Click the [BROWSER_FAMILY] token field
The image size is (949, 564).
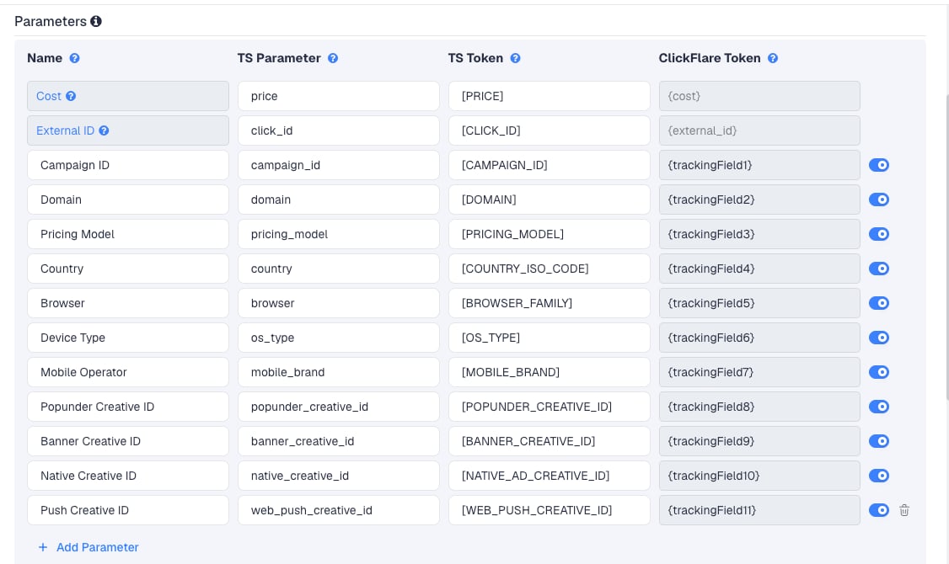coord(549,303)
